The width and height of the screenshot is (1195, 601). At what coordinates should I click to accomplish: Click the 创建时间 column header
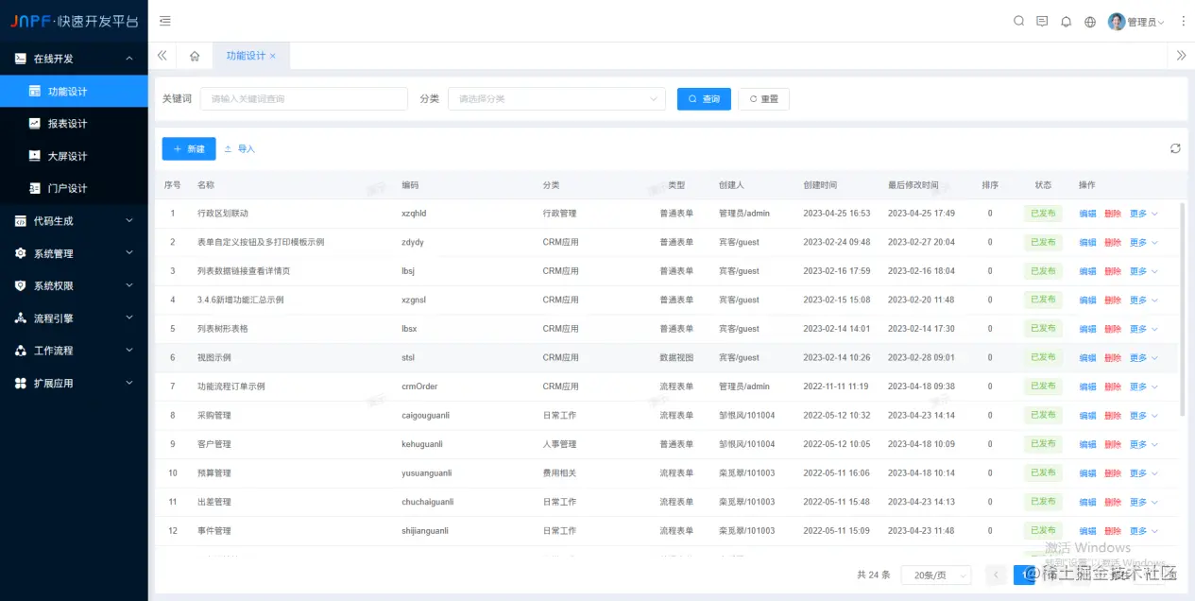820,185
